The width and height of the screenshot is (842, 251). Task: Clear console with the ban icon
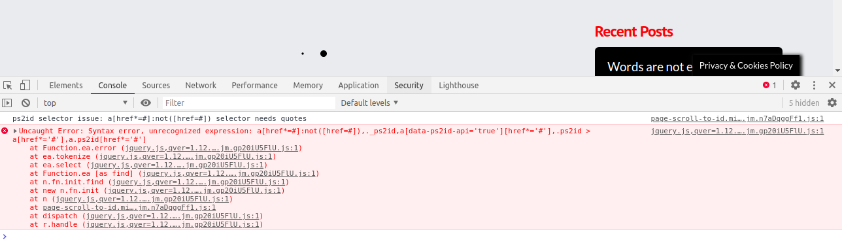pos(25,103)
